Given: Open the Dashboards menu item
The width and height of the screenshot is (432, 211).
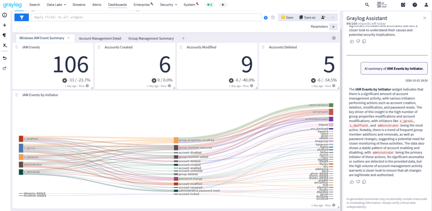Looking at the screenshot, I should pos(117,5).
